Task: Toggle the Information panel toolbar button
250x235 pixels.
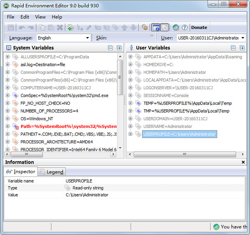Action: [x=155, y=27]
